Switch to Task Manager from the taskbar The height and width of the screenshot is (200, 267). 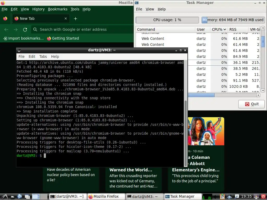click(183, 197)
